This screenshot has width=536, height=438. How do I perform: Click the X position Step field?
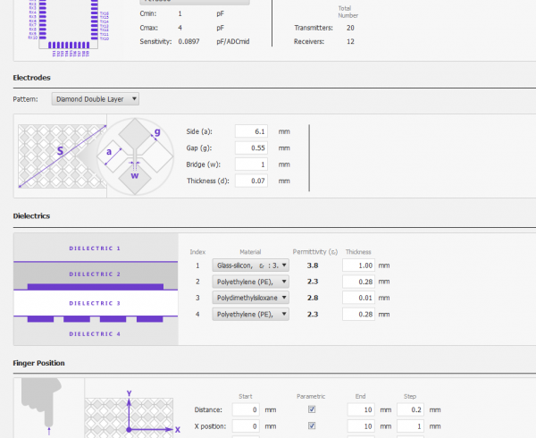coord(410,426)
